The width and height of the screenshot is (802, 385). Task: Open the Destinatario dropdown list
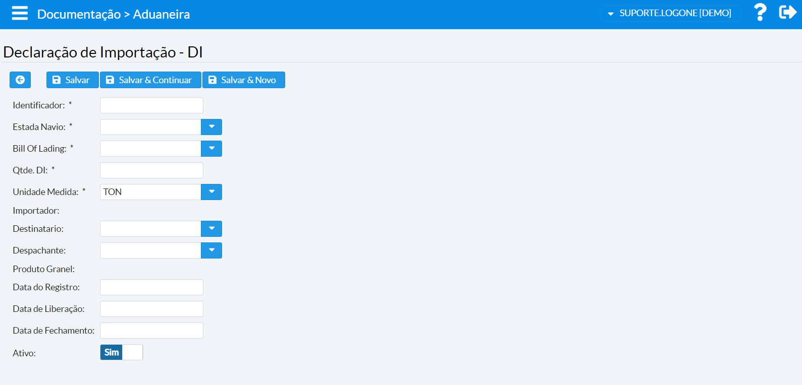click(211, 229)
